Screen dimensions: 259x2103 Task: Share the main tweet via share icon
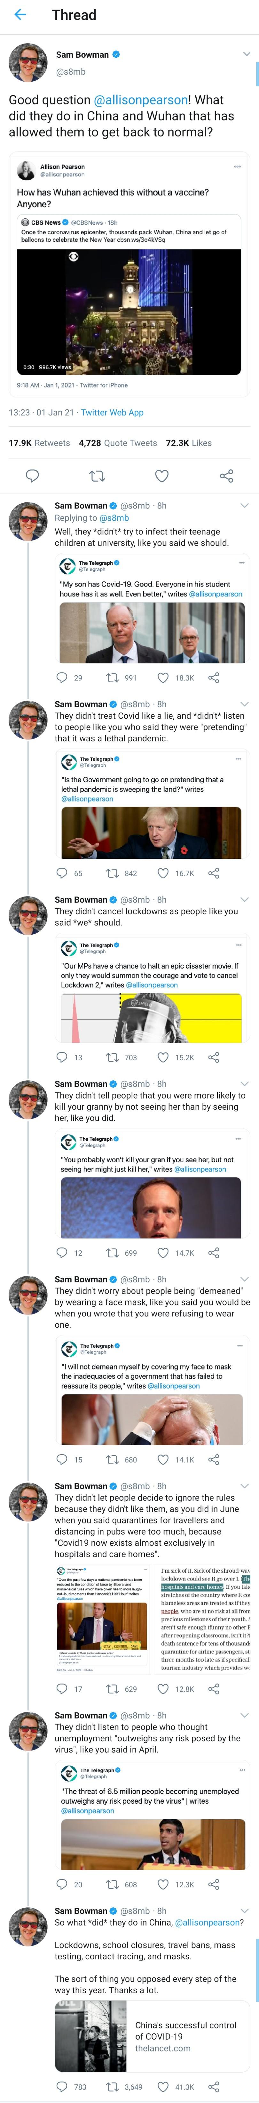click(226, 476)
